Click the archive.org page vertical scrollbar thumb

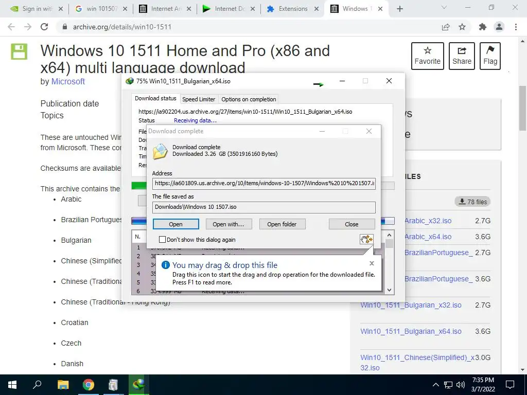(523, 108)
